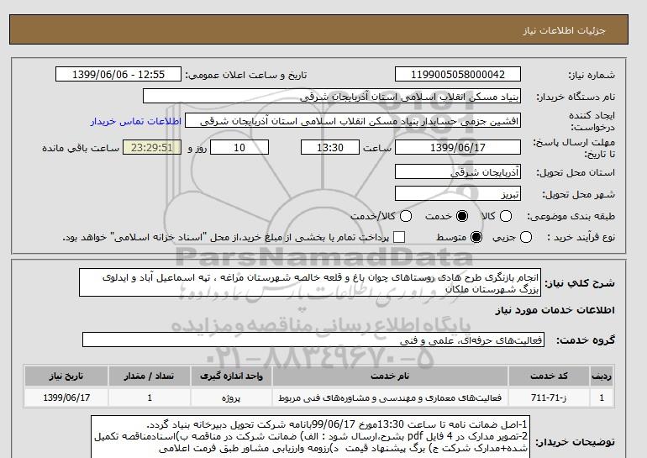Select the خدمت radio button
Viewport: 647px width, 458px height.
tap(462, 216)
